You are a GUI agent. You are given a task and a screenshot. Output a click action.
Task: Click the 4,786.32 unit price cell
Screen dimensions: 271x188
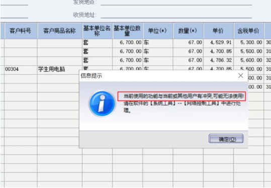[x=218, y=60]
